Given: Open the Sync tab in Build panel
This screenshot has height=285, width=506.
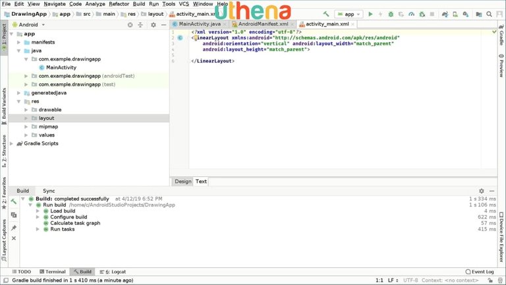Looking at the screenshot, I should [x=49, y=191].
